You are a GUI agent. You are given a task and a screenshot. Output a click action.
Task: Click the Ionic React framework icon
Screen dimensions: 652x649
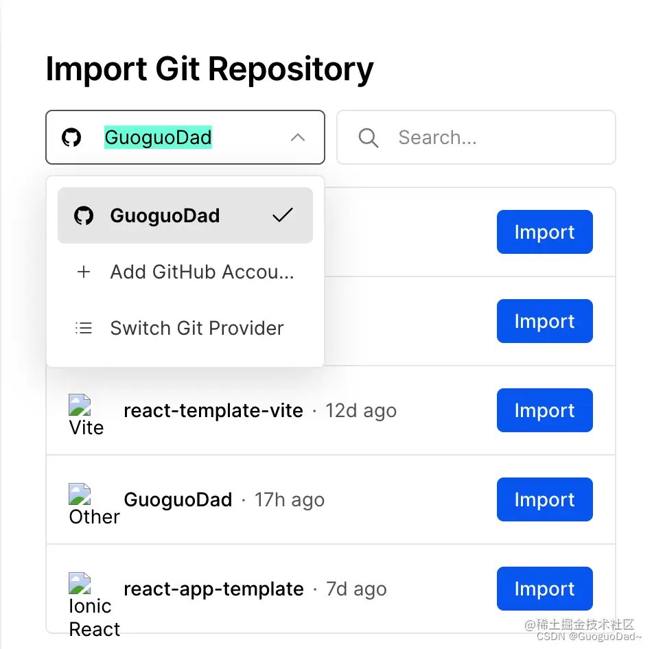(80, 584)
